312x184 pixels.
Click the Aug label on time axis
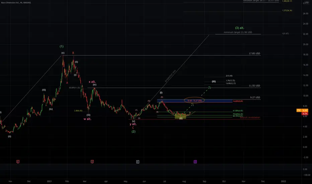pos(184,181)
